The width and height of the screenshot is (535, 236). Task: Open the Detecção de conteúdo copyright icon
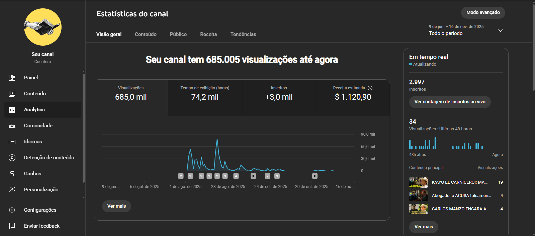click(x=12, y=158)
